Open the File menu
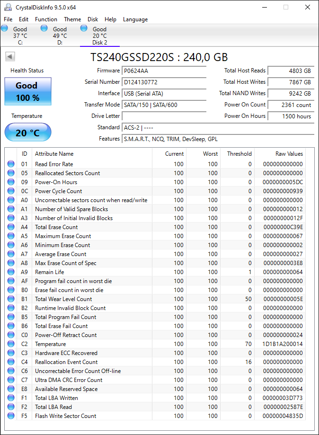 coord(8,19)
